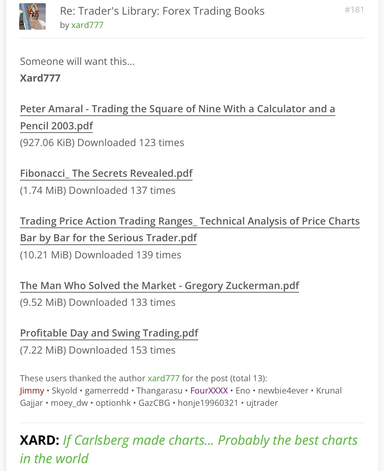The height and width of the screenshot is (471, 384).
Task: Visit Thangarasu's profile
Action: coord(159,391)
